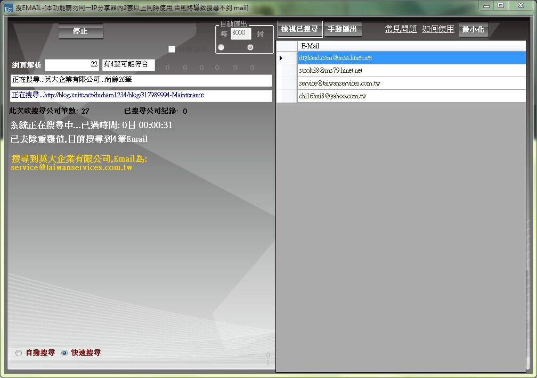The width and height of the screenshot is (537, 378).
Task: Click the E-Mail column header
Action: tap(411, 46)
